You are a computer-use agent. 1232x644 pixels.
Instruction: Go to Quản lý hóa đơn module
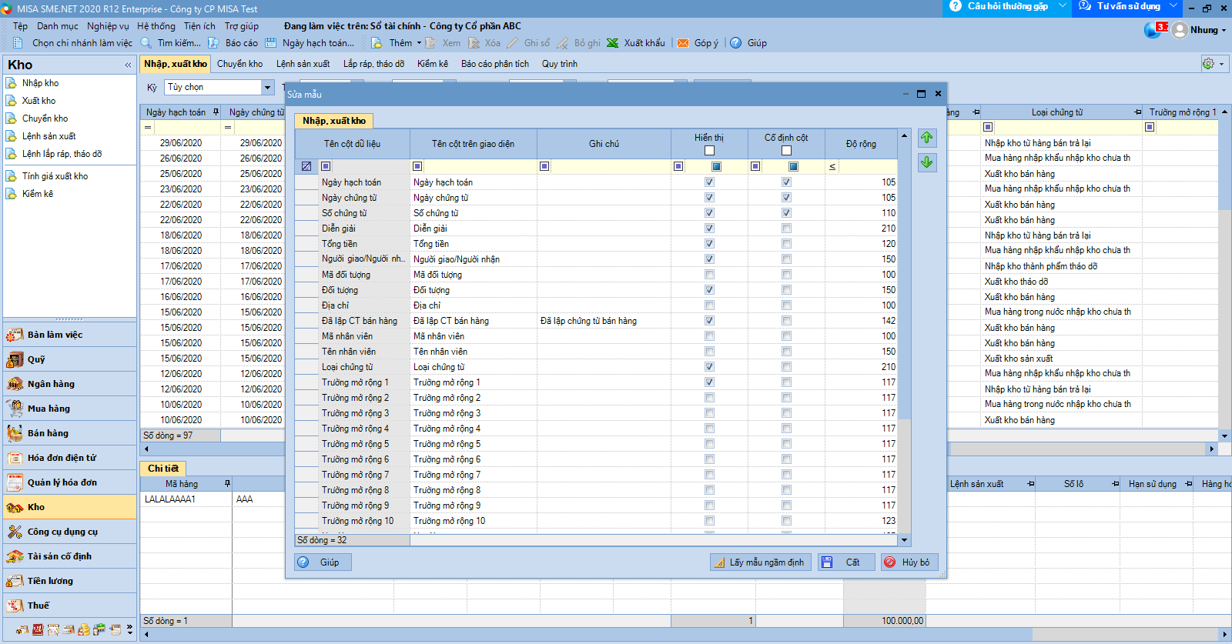69,482
